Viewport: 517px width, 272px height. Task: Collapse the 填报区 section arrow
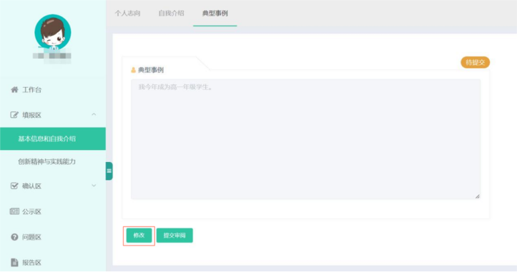click(x=94, y=114)
